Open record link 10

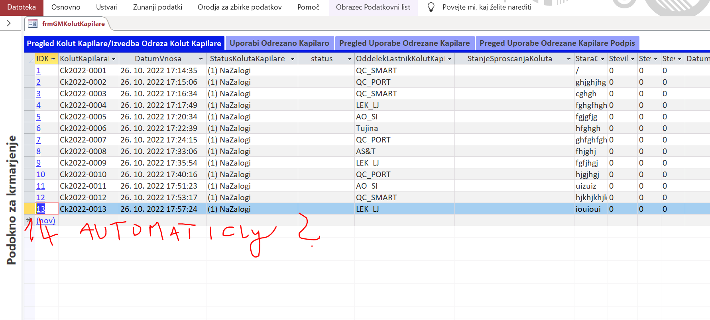[x=41, y=174]
